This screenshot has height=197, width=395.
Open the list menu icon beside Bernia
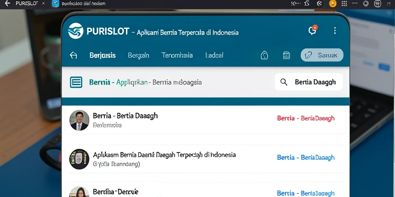point(76,82)
